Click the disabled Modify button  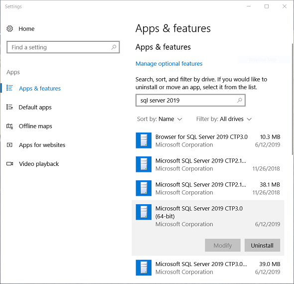click(223, 245)
